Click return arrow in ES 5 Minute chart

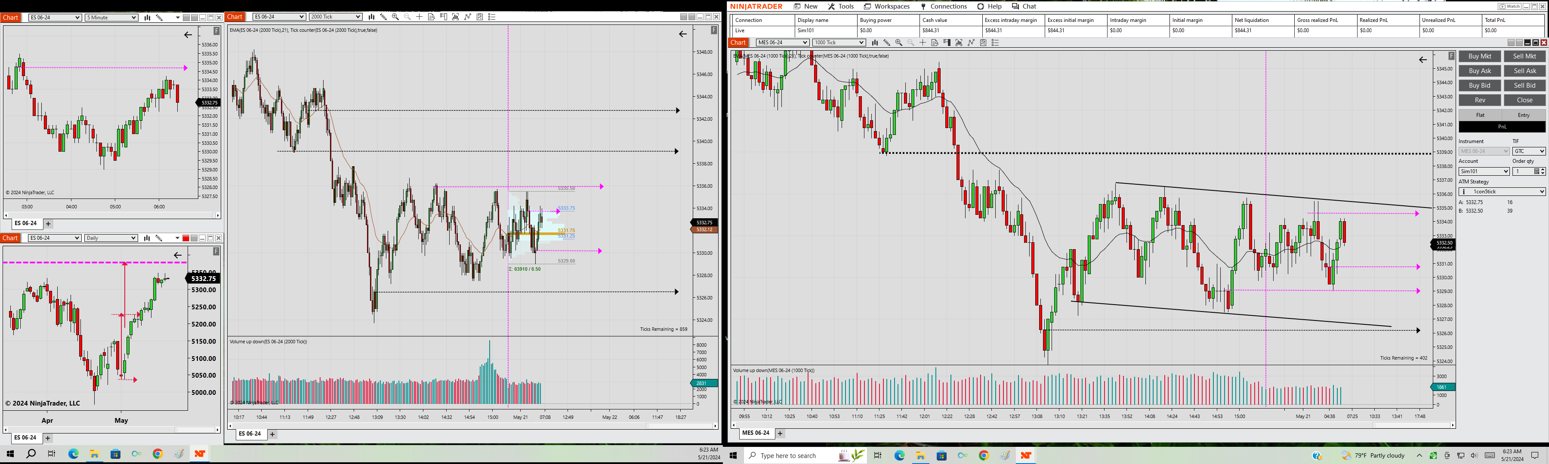coord(188,35)
